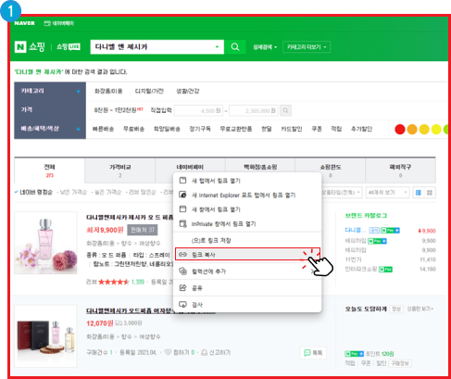Toggle the 무료배송 filter
The image size is (451, 379).
[x=133, y=129]
